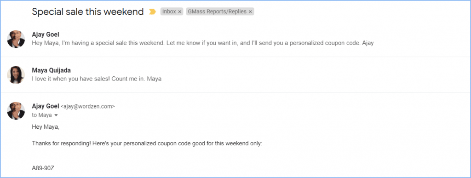Click Ajay Goel's avatar on the expanded message
Image resolution: width=471 pixels, height=178 pixels.
16,110
